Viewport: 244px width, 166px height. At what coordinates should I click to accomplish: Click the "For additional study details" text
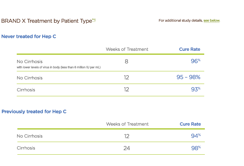181,21
